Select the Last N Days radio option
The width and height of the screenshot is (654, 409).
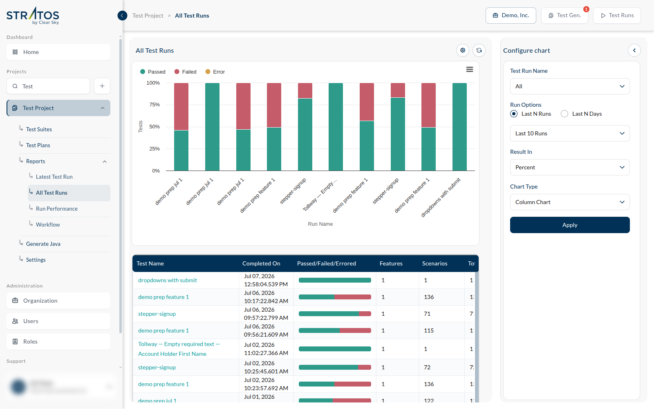pos(564,114)
